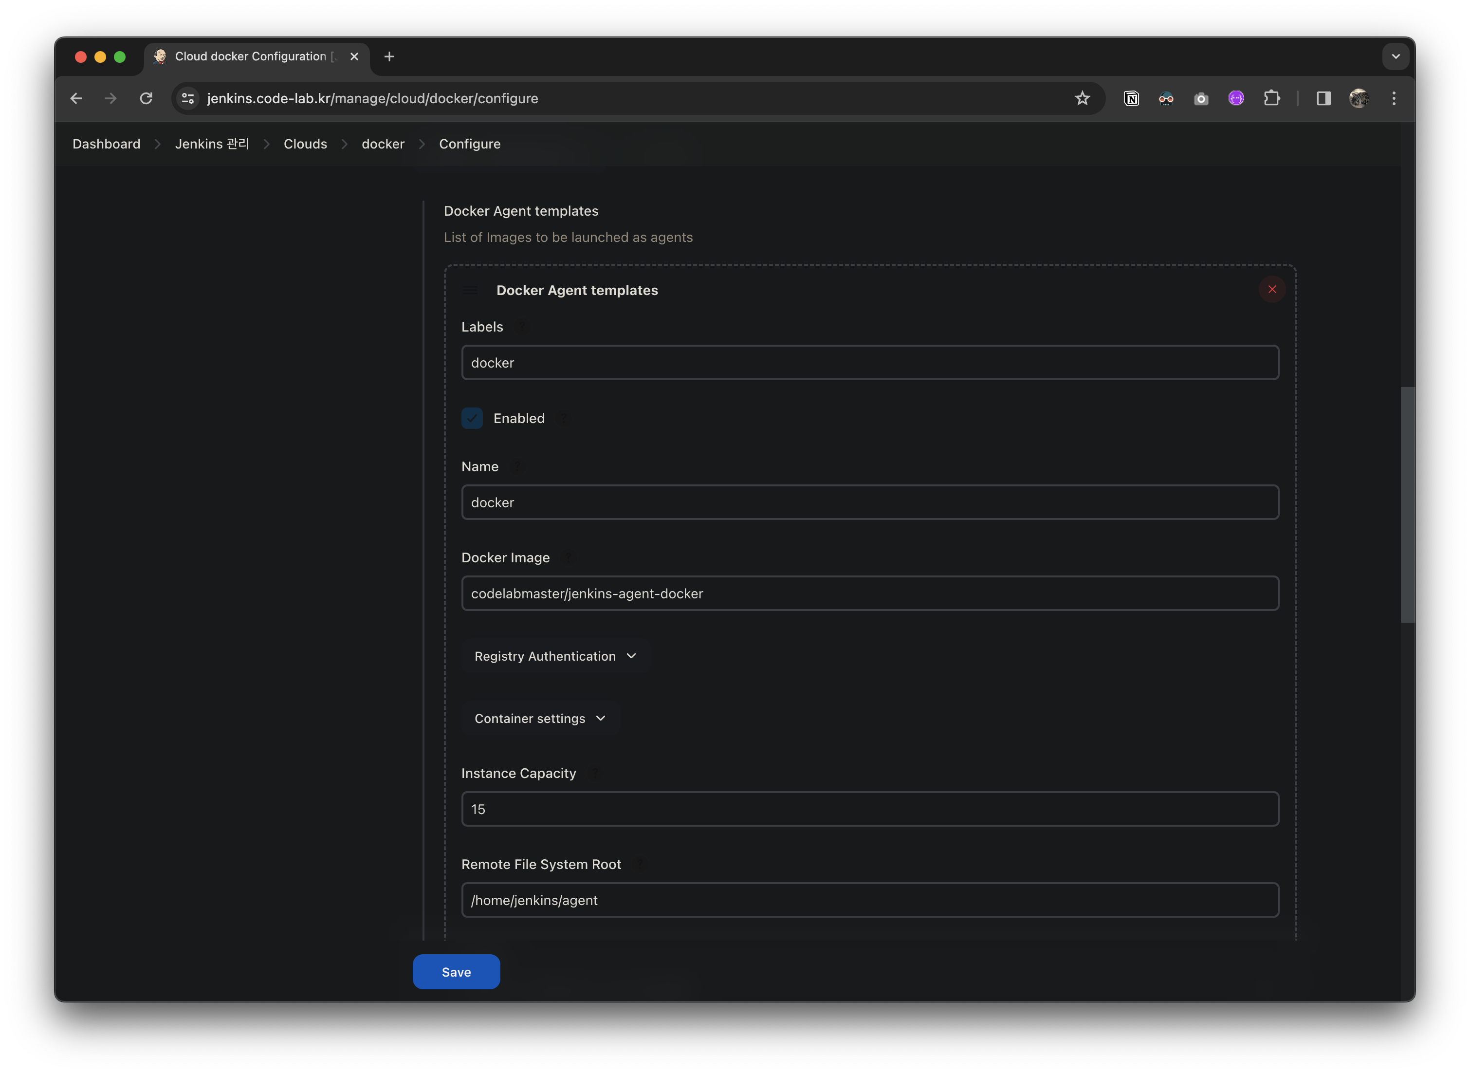Go to the Dashboard breadcrumb
The height and width of the screenshot is (1074, 1470).
click(106, 144)
